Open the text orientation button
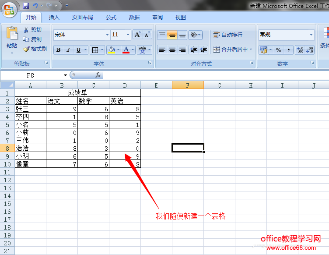The image size is (329, 255). (x=195, y=35)
